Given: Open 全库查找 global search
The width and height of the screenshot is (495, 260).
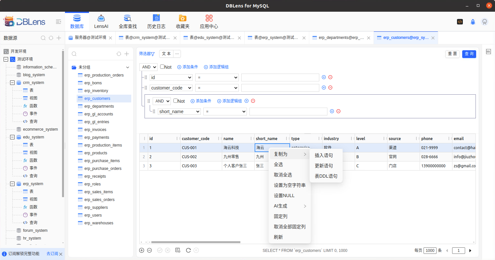Looking at the screenshot, I should [128, 22].
